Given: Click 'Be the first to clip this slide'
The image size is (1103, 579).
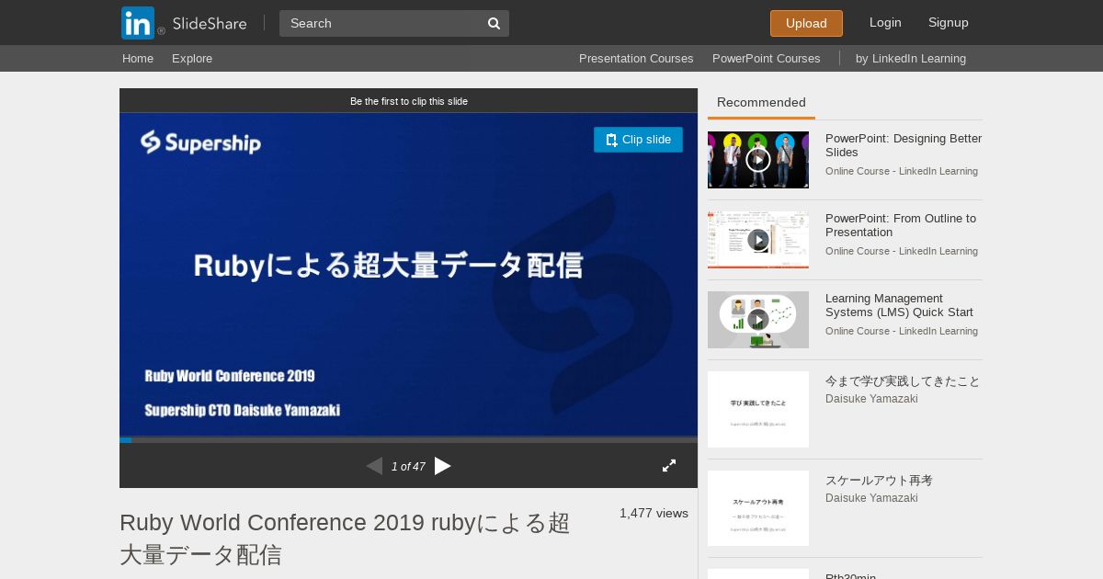Looking at the screenshot, I should click(x=409, y=101).
